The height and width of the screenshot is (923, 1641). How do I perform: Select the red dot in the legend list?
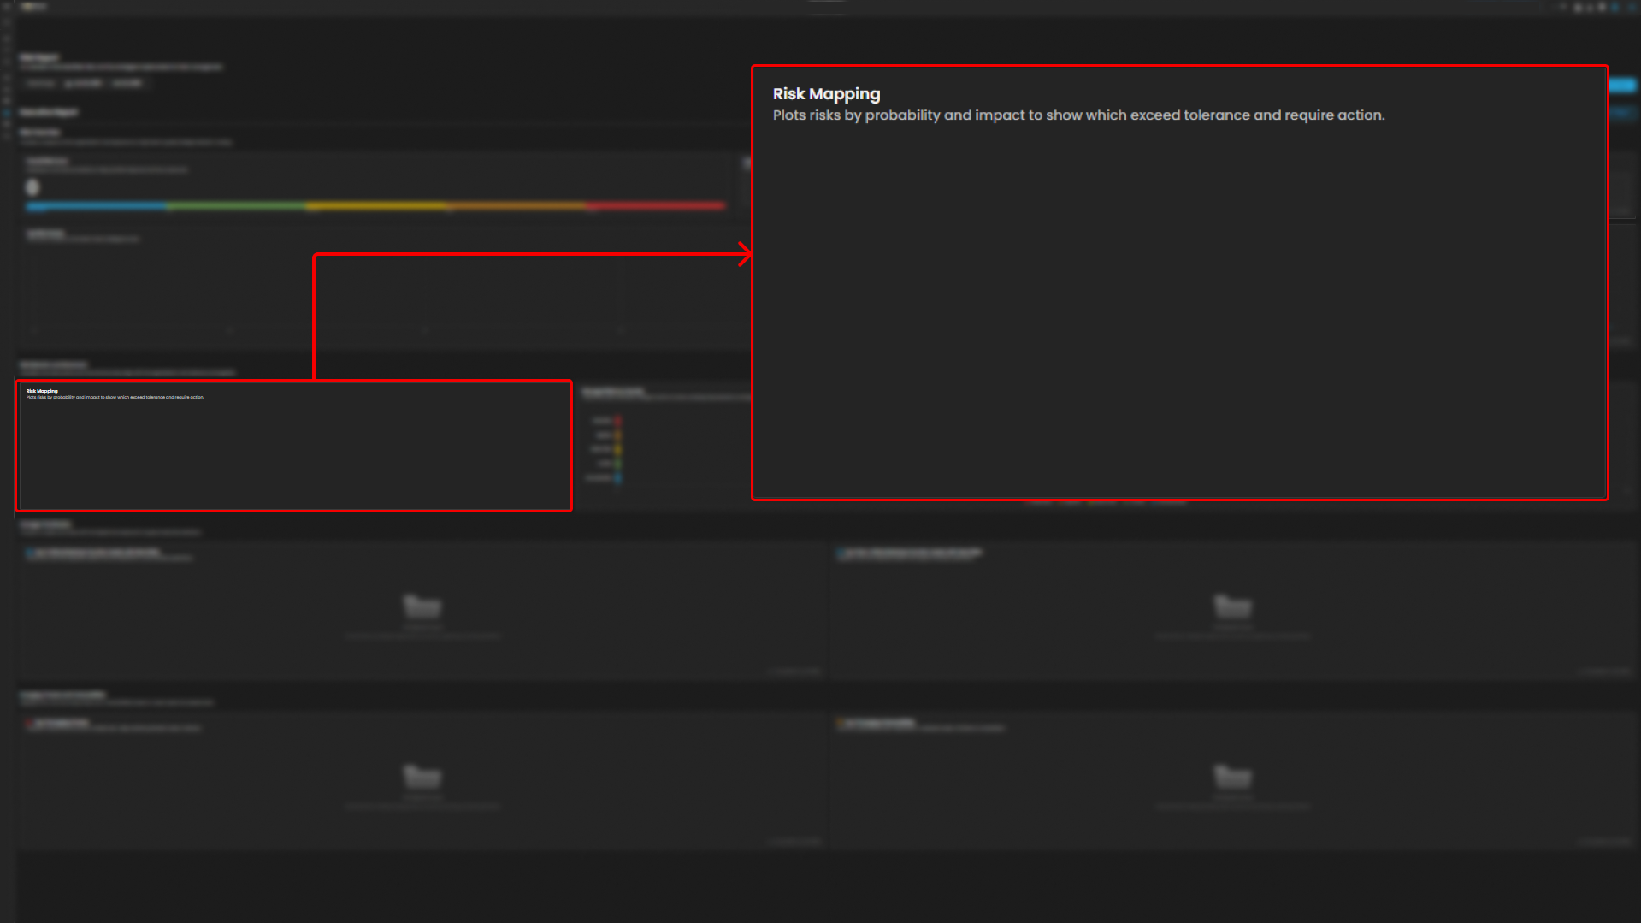point(617,421)
